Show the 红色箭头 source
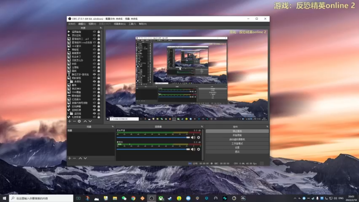The height and width of the screenshot is (202, 359). pos(94,99)
